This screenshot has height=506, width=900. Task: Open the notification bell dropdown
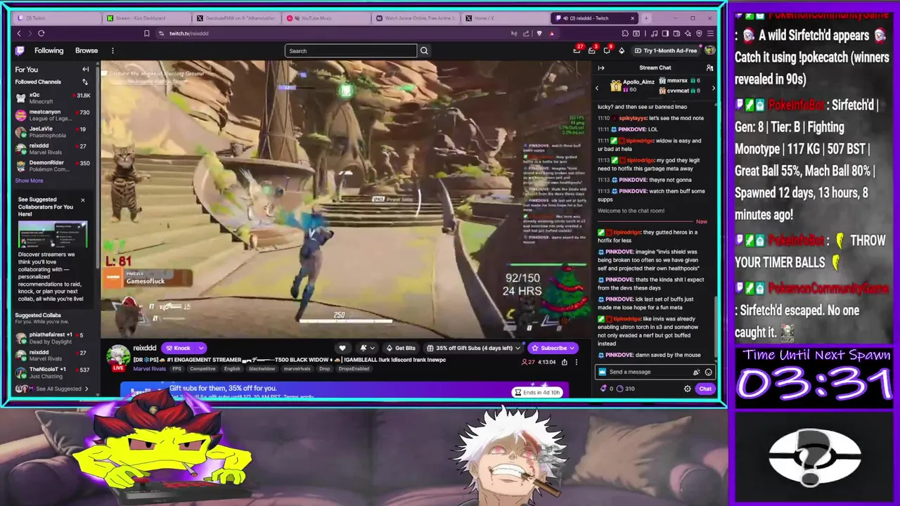[x=366, y=348]
